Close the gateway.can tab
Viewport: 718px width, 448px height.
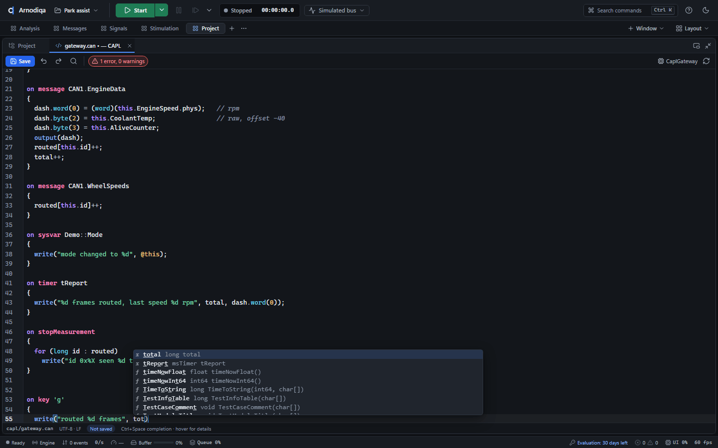pos(130,46)
